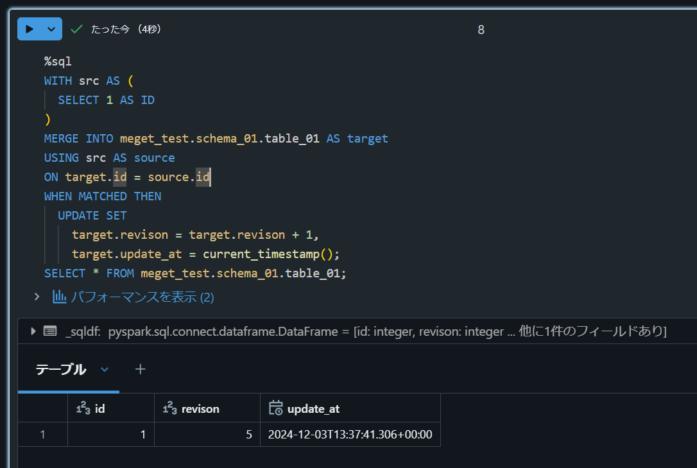Select row number 1 in the table
The image size is (697, 468).
42,434
